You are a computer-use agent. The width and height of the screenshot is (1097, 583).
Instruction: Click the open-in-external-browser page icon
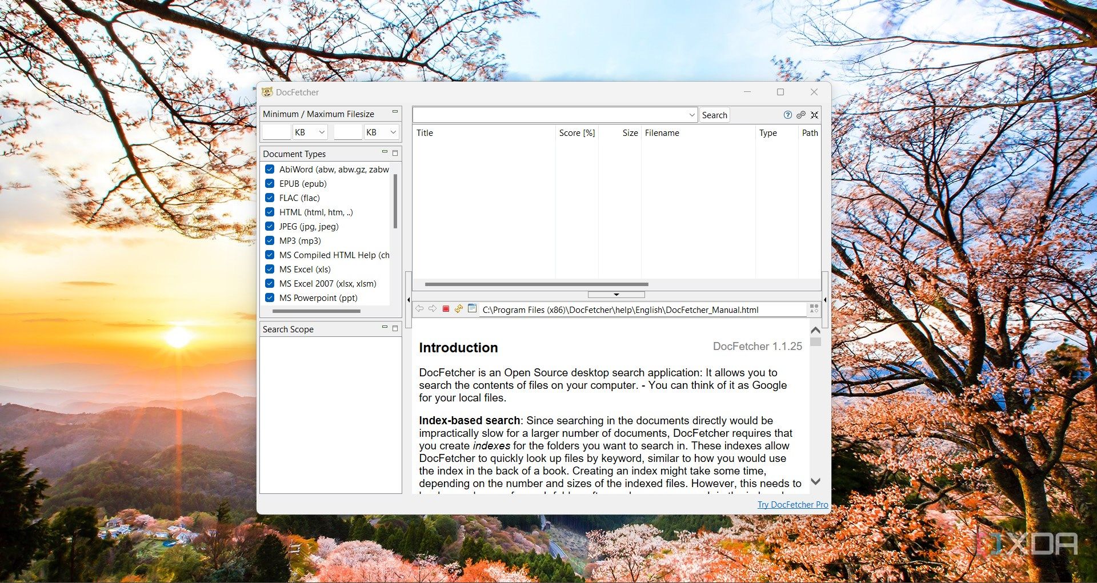[x=472, y=309]
